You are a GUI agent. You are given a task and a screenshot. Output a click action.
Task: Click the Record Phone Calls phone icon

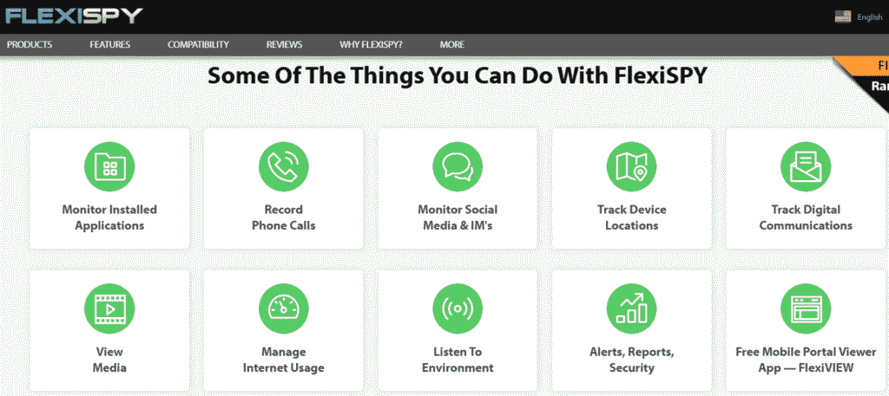[x=284, y=167]
